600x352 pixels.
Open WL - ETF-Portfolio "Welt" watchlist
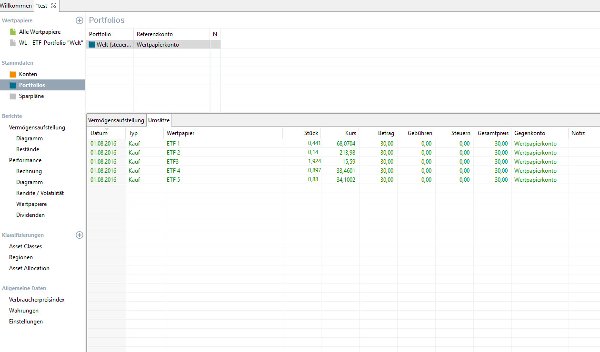[51, 43]
